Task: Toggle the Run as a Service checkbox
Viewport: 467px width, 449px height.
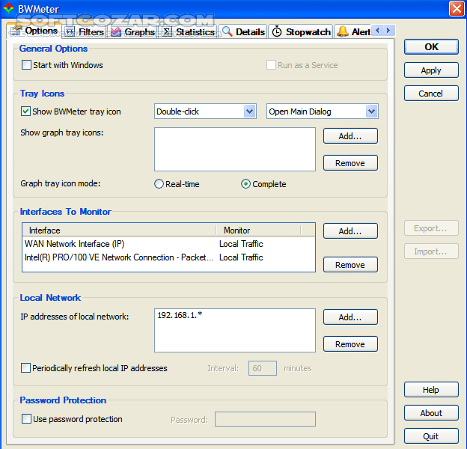Action: pyautogui.click(x=271, y=65)
